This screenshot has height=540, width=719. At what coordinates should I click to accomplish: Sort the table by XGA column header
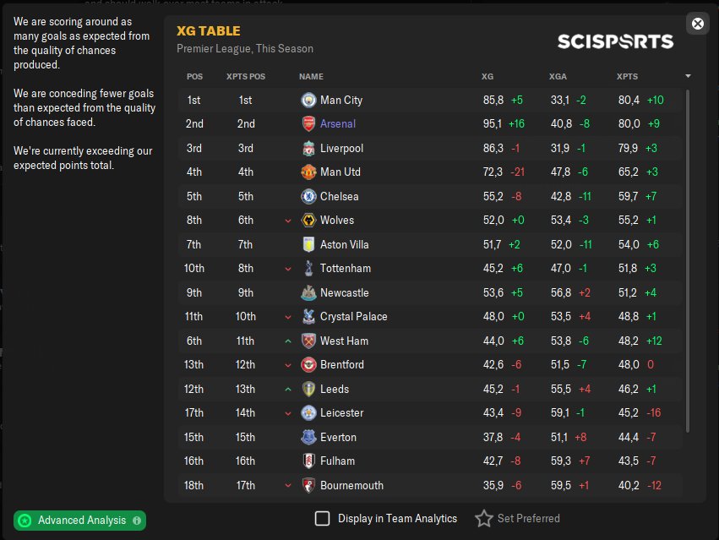point(558,77)
